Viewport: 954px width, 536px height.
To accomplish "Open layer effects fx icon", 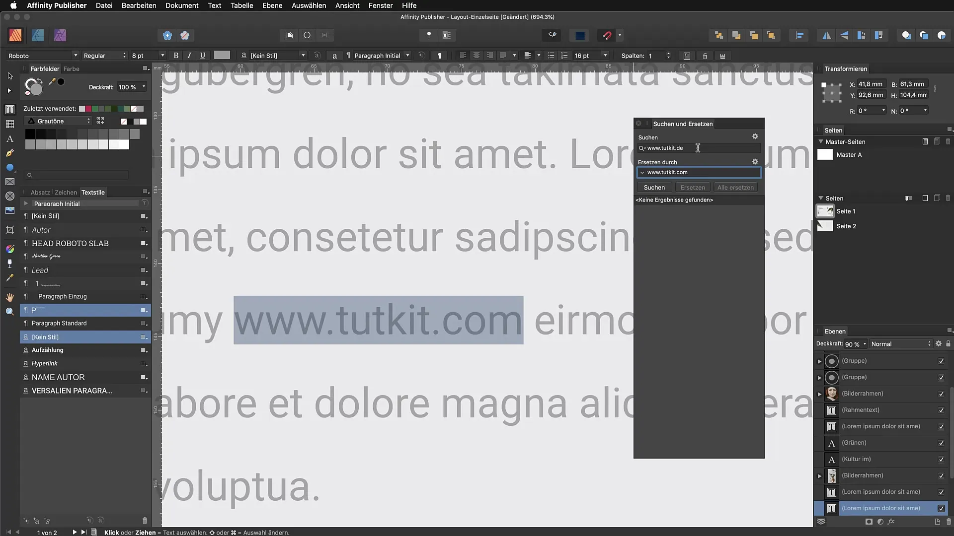I will tap(891, 522).
